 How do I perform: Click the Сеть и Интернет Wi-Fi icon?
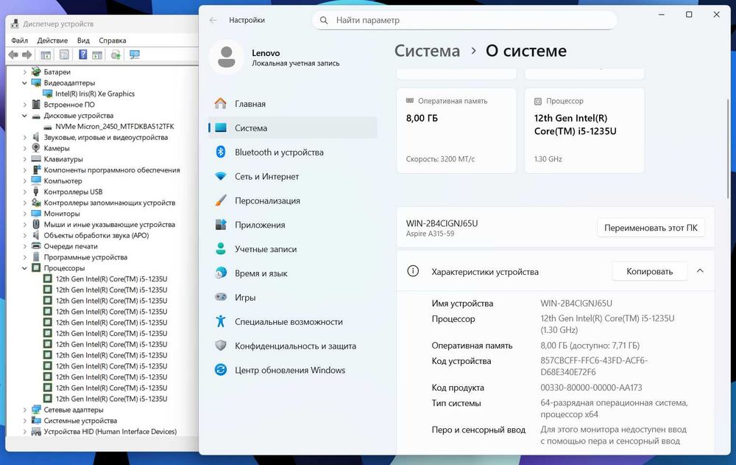pyautogui.click(x=221, y=176)
